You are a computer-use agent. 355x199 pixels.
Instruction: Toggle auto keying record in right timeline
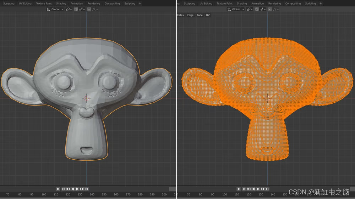[239, 189]
